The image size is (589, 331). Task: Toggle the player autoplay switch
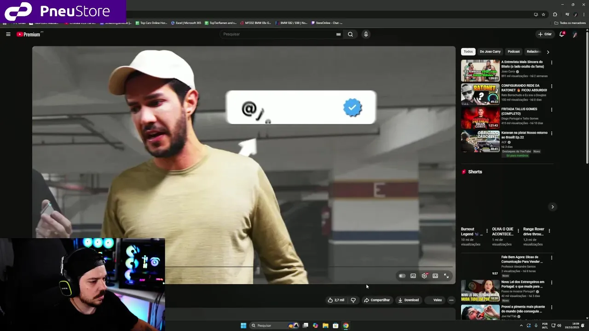click(x=402, y=276)
